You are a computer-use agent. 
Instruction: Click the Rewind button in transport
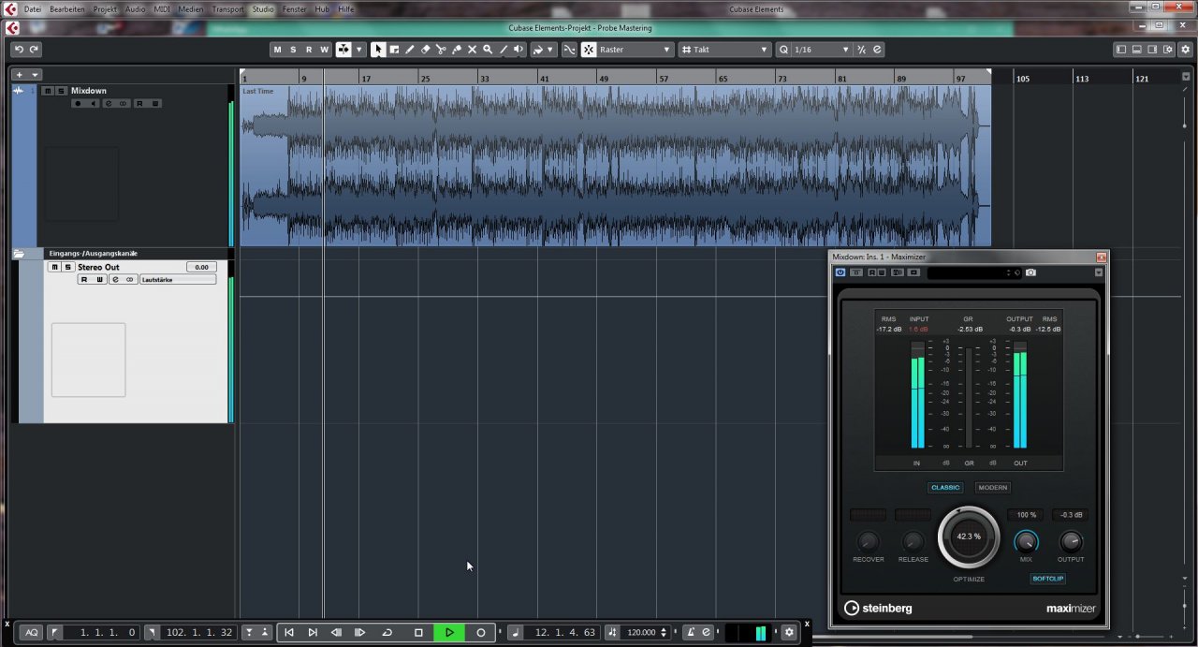click(x=336, y=633)
